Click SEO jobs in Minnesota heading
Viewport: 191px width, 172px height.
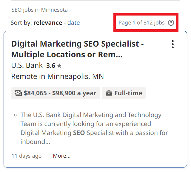point(39,10)
